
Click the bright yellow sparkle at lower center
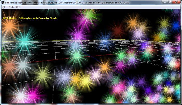click(86, 81)
